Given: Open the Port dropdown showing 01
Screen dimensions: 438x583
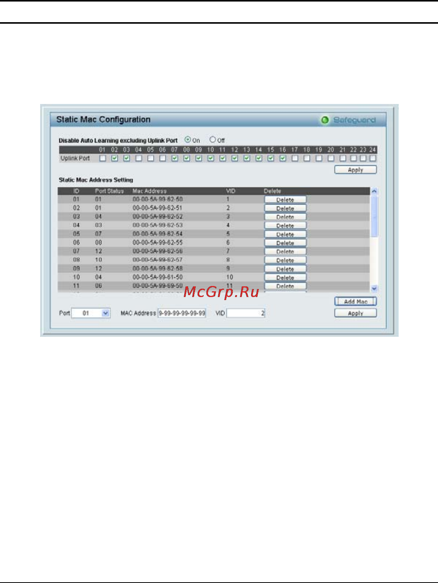Looking at the screenshot, I should point(91,313).
